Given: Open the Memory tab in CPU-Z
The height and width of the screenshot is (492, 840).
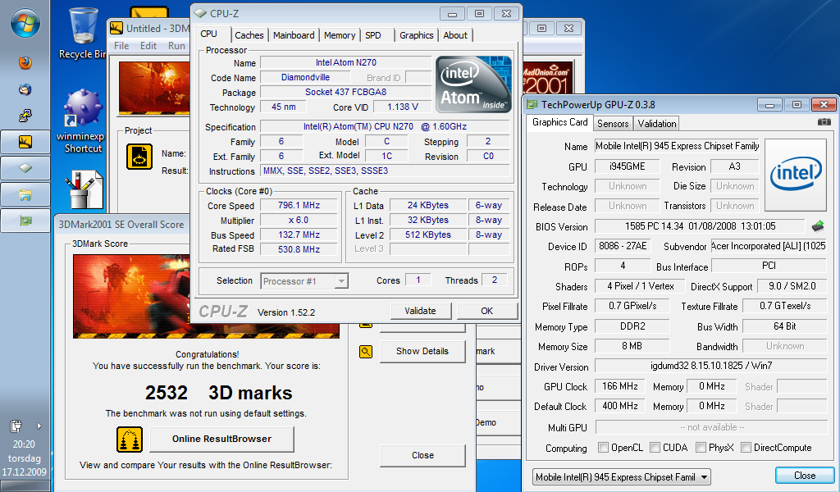Looking at the screenshot, I should [340, 35].
